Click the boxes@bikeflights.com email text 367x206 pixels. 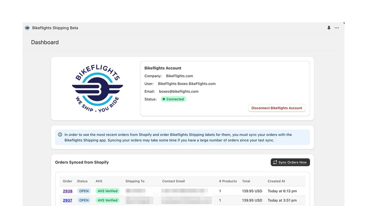coord(178,91)
